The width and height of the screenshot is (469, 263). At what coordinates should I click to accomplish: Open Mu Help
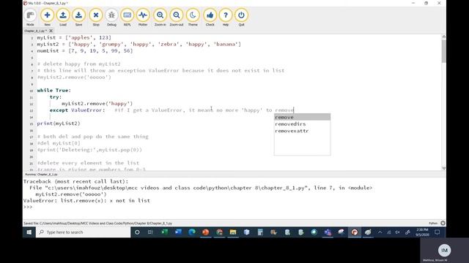[226, 18]
